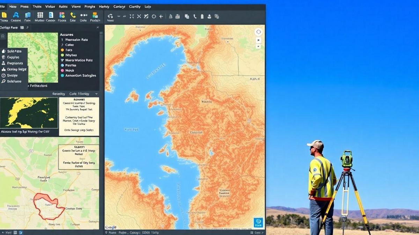Click the back arrow navigation tool above map

(x=110, y=16)
